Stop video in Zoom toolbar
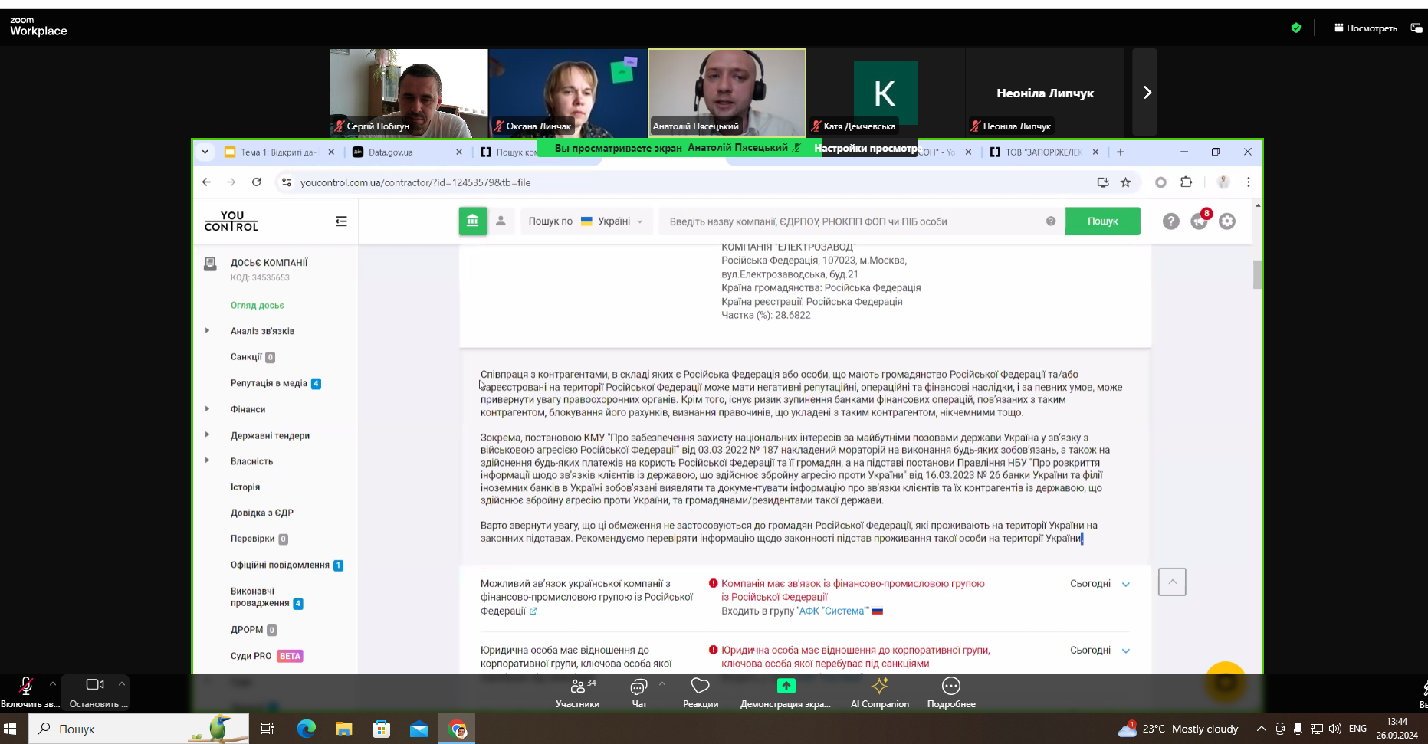The image size is (1428, 744). tap(95, 693)
